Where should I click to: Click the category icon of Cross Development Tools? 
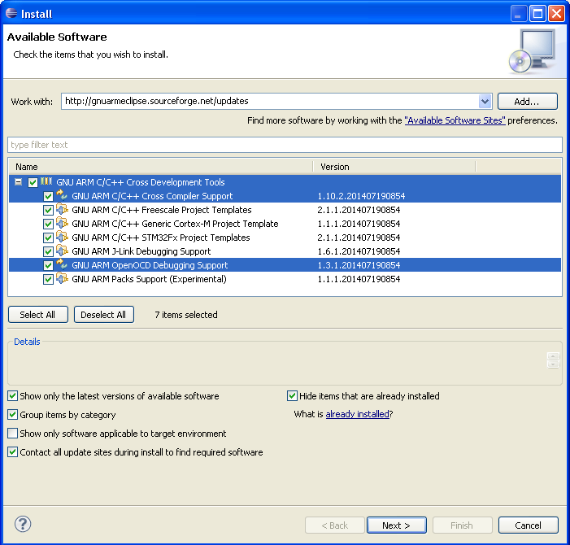[46, 181]
